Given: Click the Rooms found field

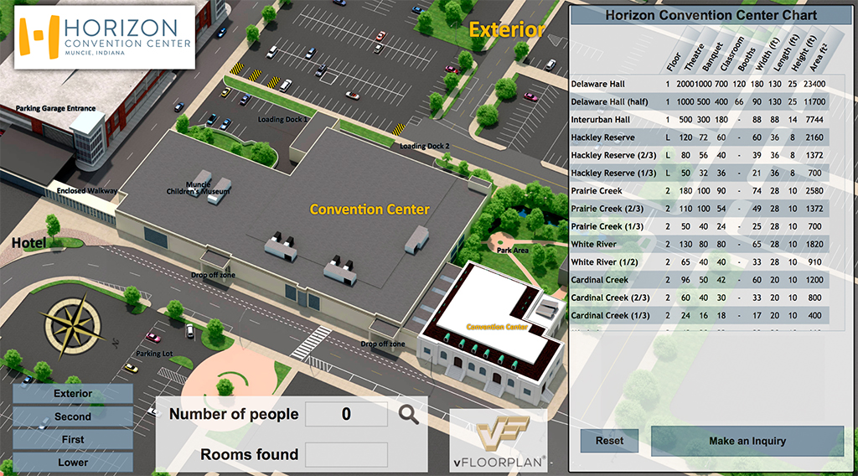Looking at the screenshot, I should pyautogui.click(x=346, y=455).
